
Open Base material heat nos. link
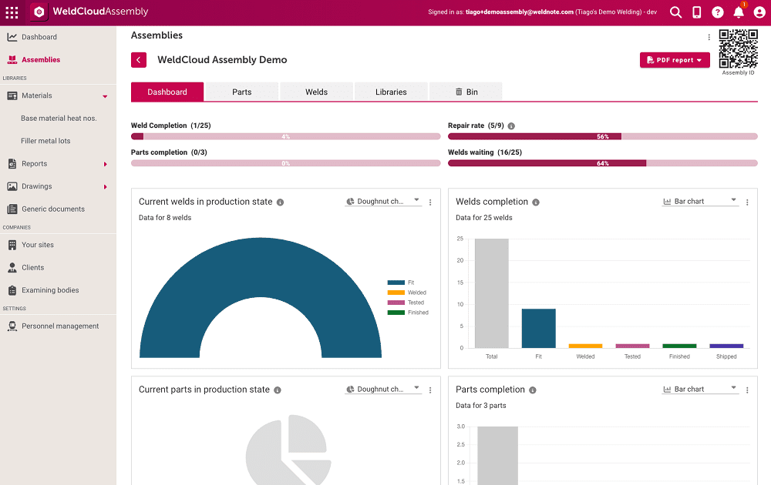(x=59, y=119)
